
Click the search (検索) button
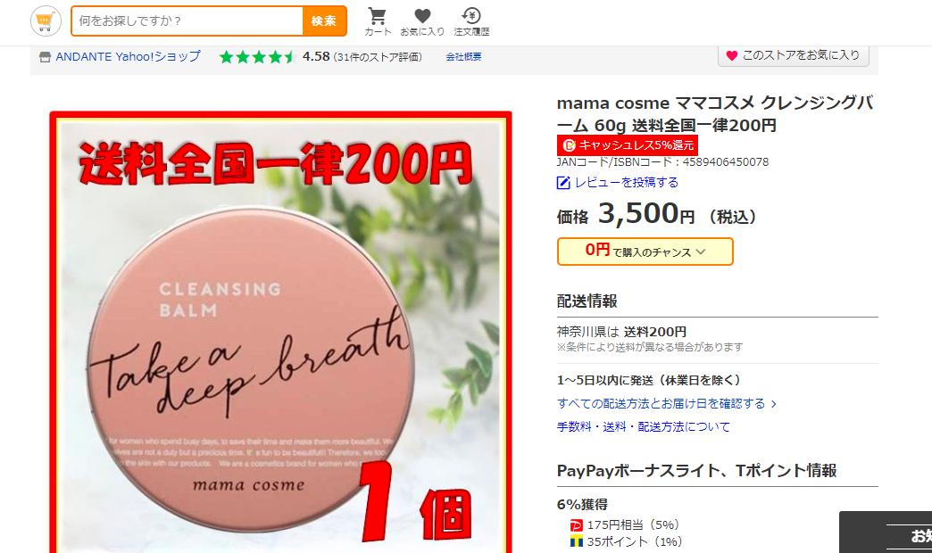[x=324, y=21]
